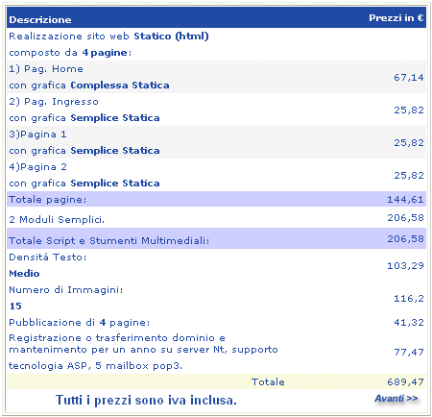Click con grafica Complessa Statica text
The width and height of the screenshot is (432, 417).
point(89,86)
